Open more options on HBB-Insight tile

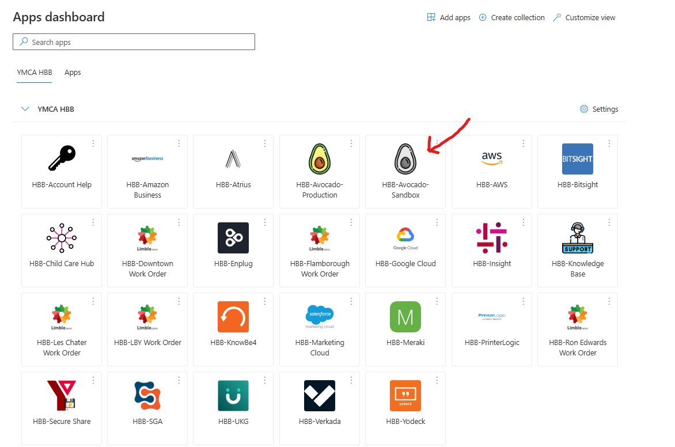(x=523, y=222)
